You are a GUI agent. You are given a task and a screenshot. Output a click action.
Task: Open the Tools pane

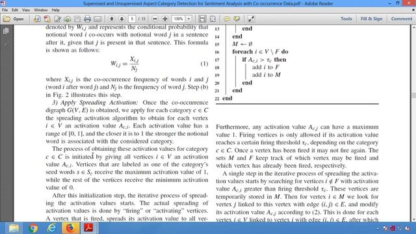click(x=346, y=19)
